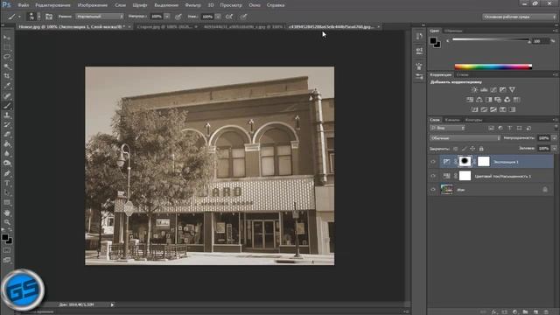Add a Black & White adjustment
This screenshot has height=315, width=560.
click(488, 100)
